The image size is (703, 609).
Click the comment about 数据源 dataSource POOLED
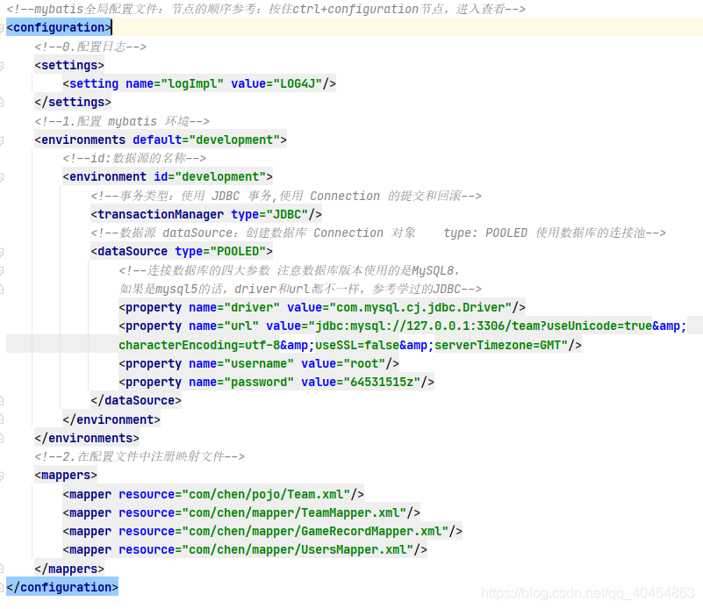pos(378,233)
